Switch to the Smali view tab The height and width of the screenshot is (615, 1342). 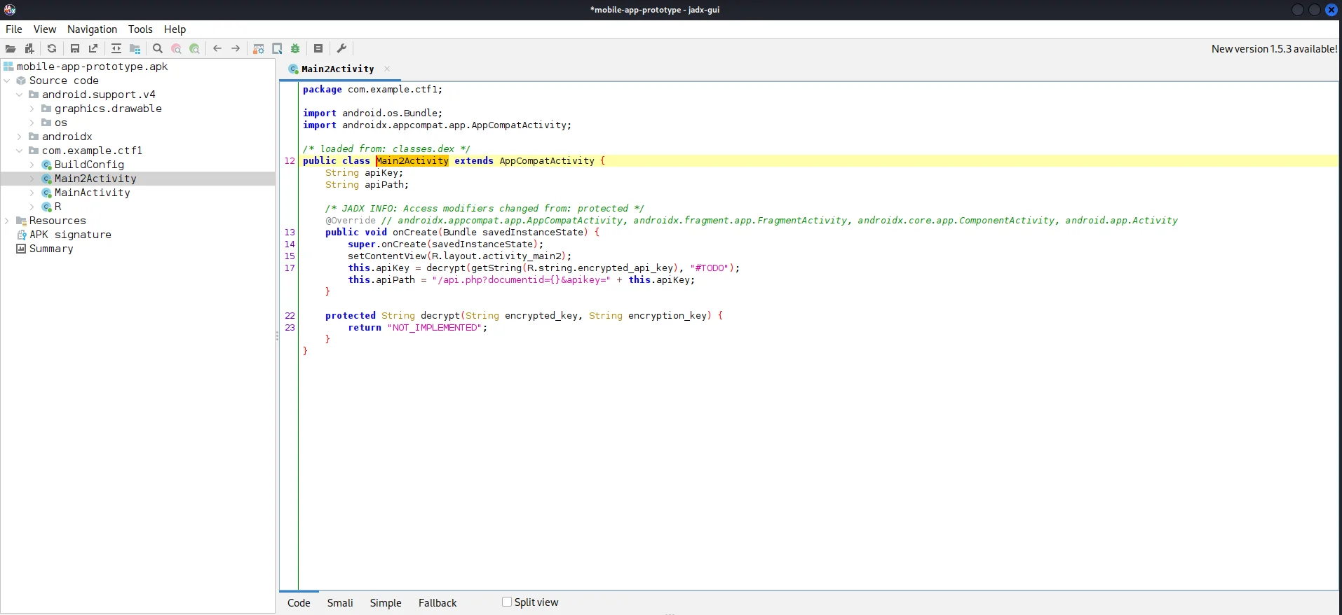click(x=340, y=603)
